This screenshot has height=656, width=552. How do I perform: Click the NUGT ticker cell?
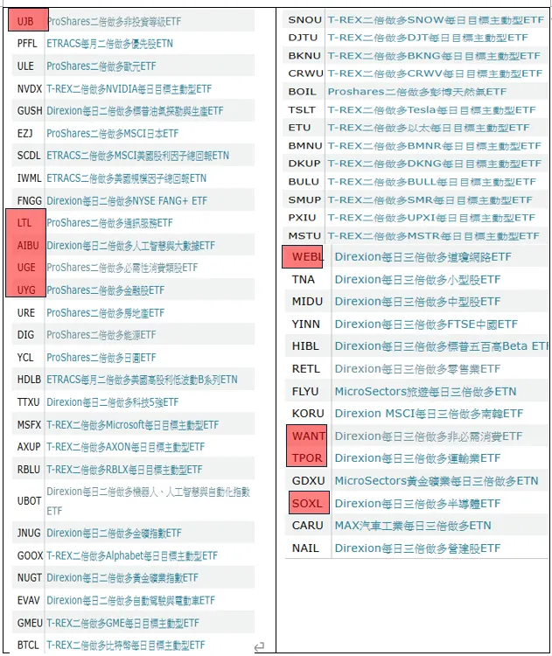pos(29,578)
